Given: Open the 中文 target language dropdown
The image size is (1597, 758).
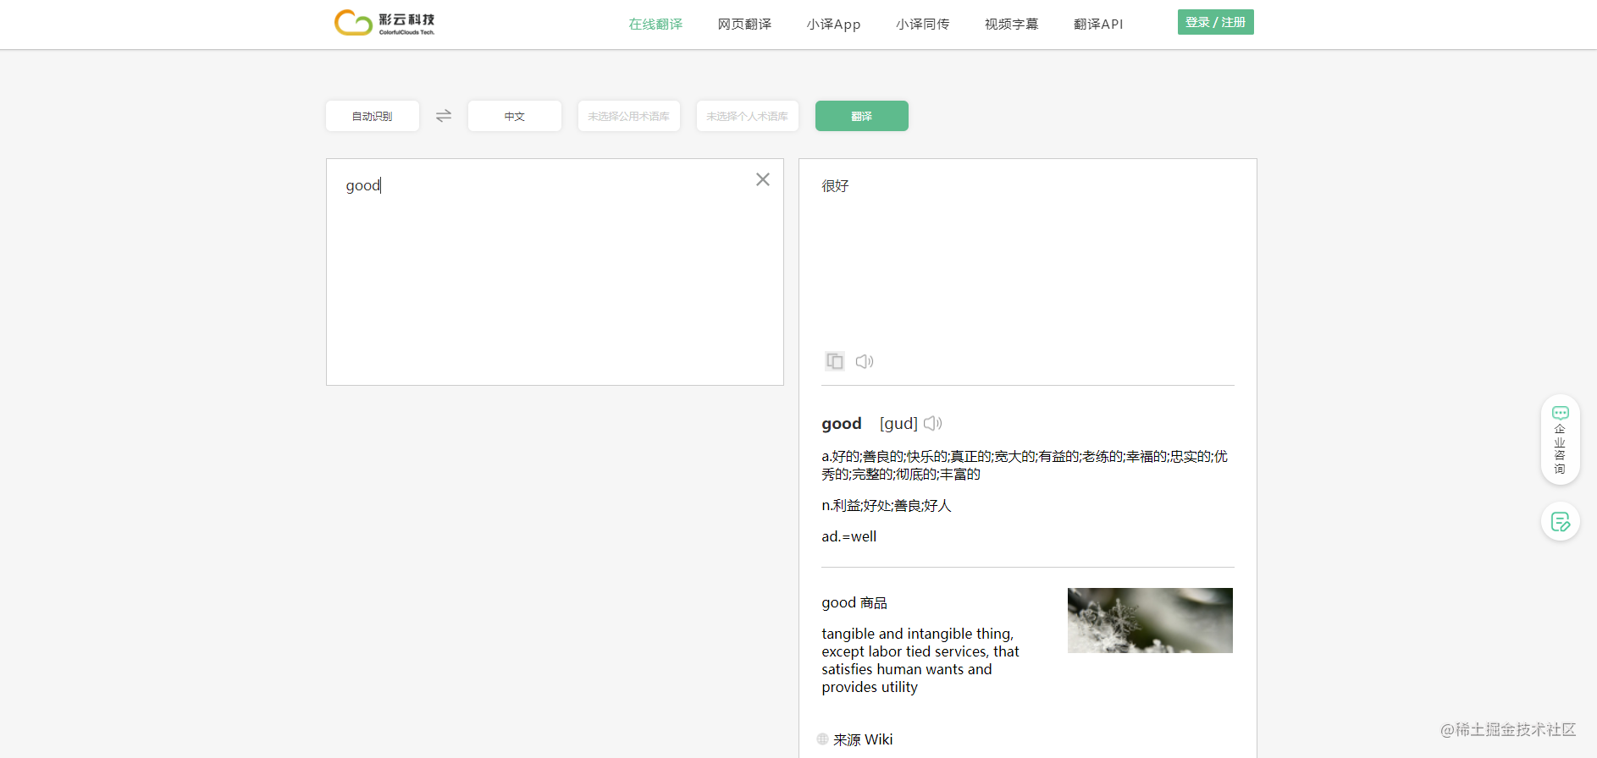Looking at the screenshot, I should 515,116.
